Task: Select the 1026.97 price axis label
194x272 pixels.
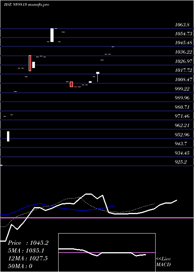Action: pos(184,61)
